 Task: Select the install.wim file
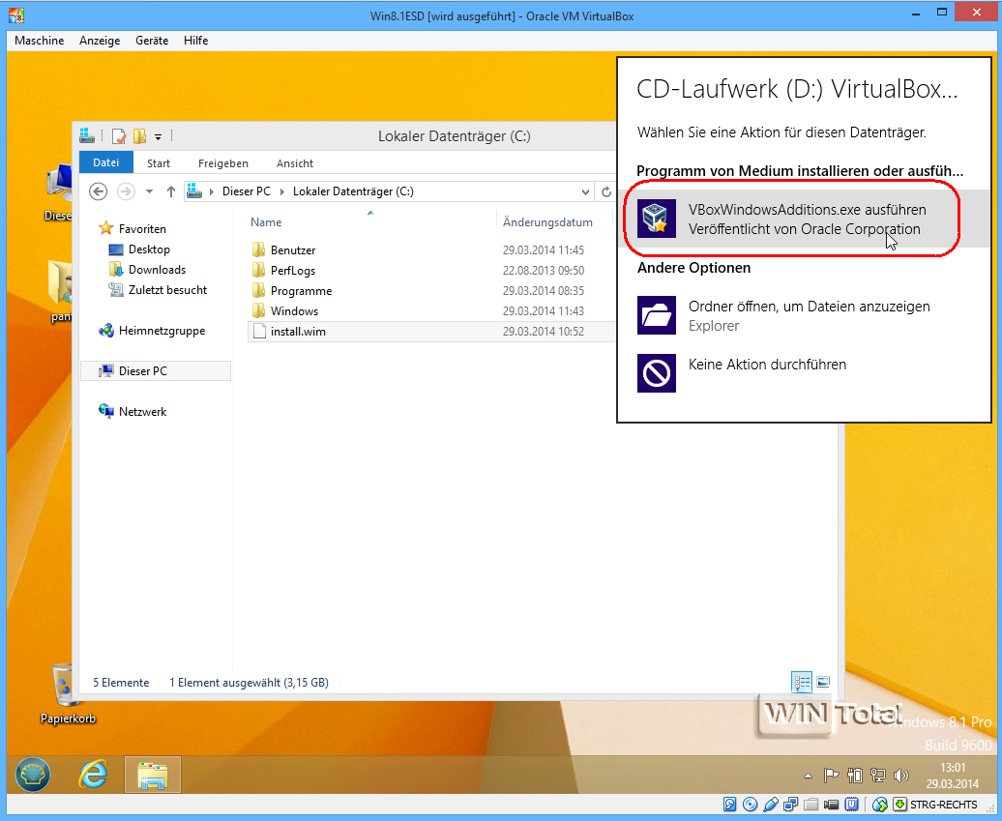(x=431, y=332)
